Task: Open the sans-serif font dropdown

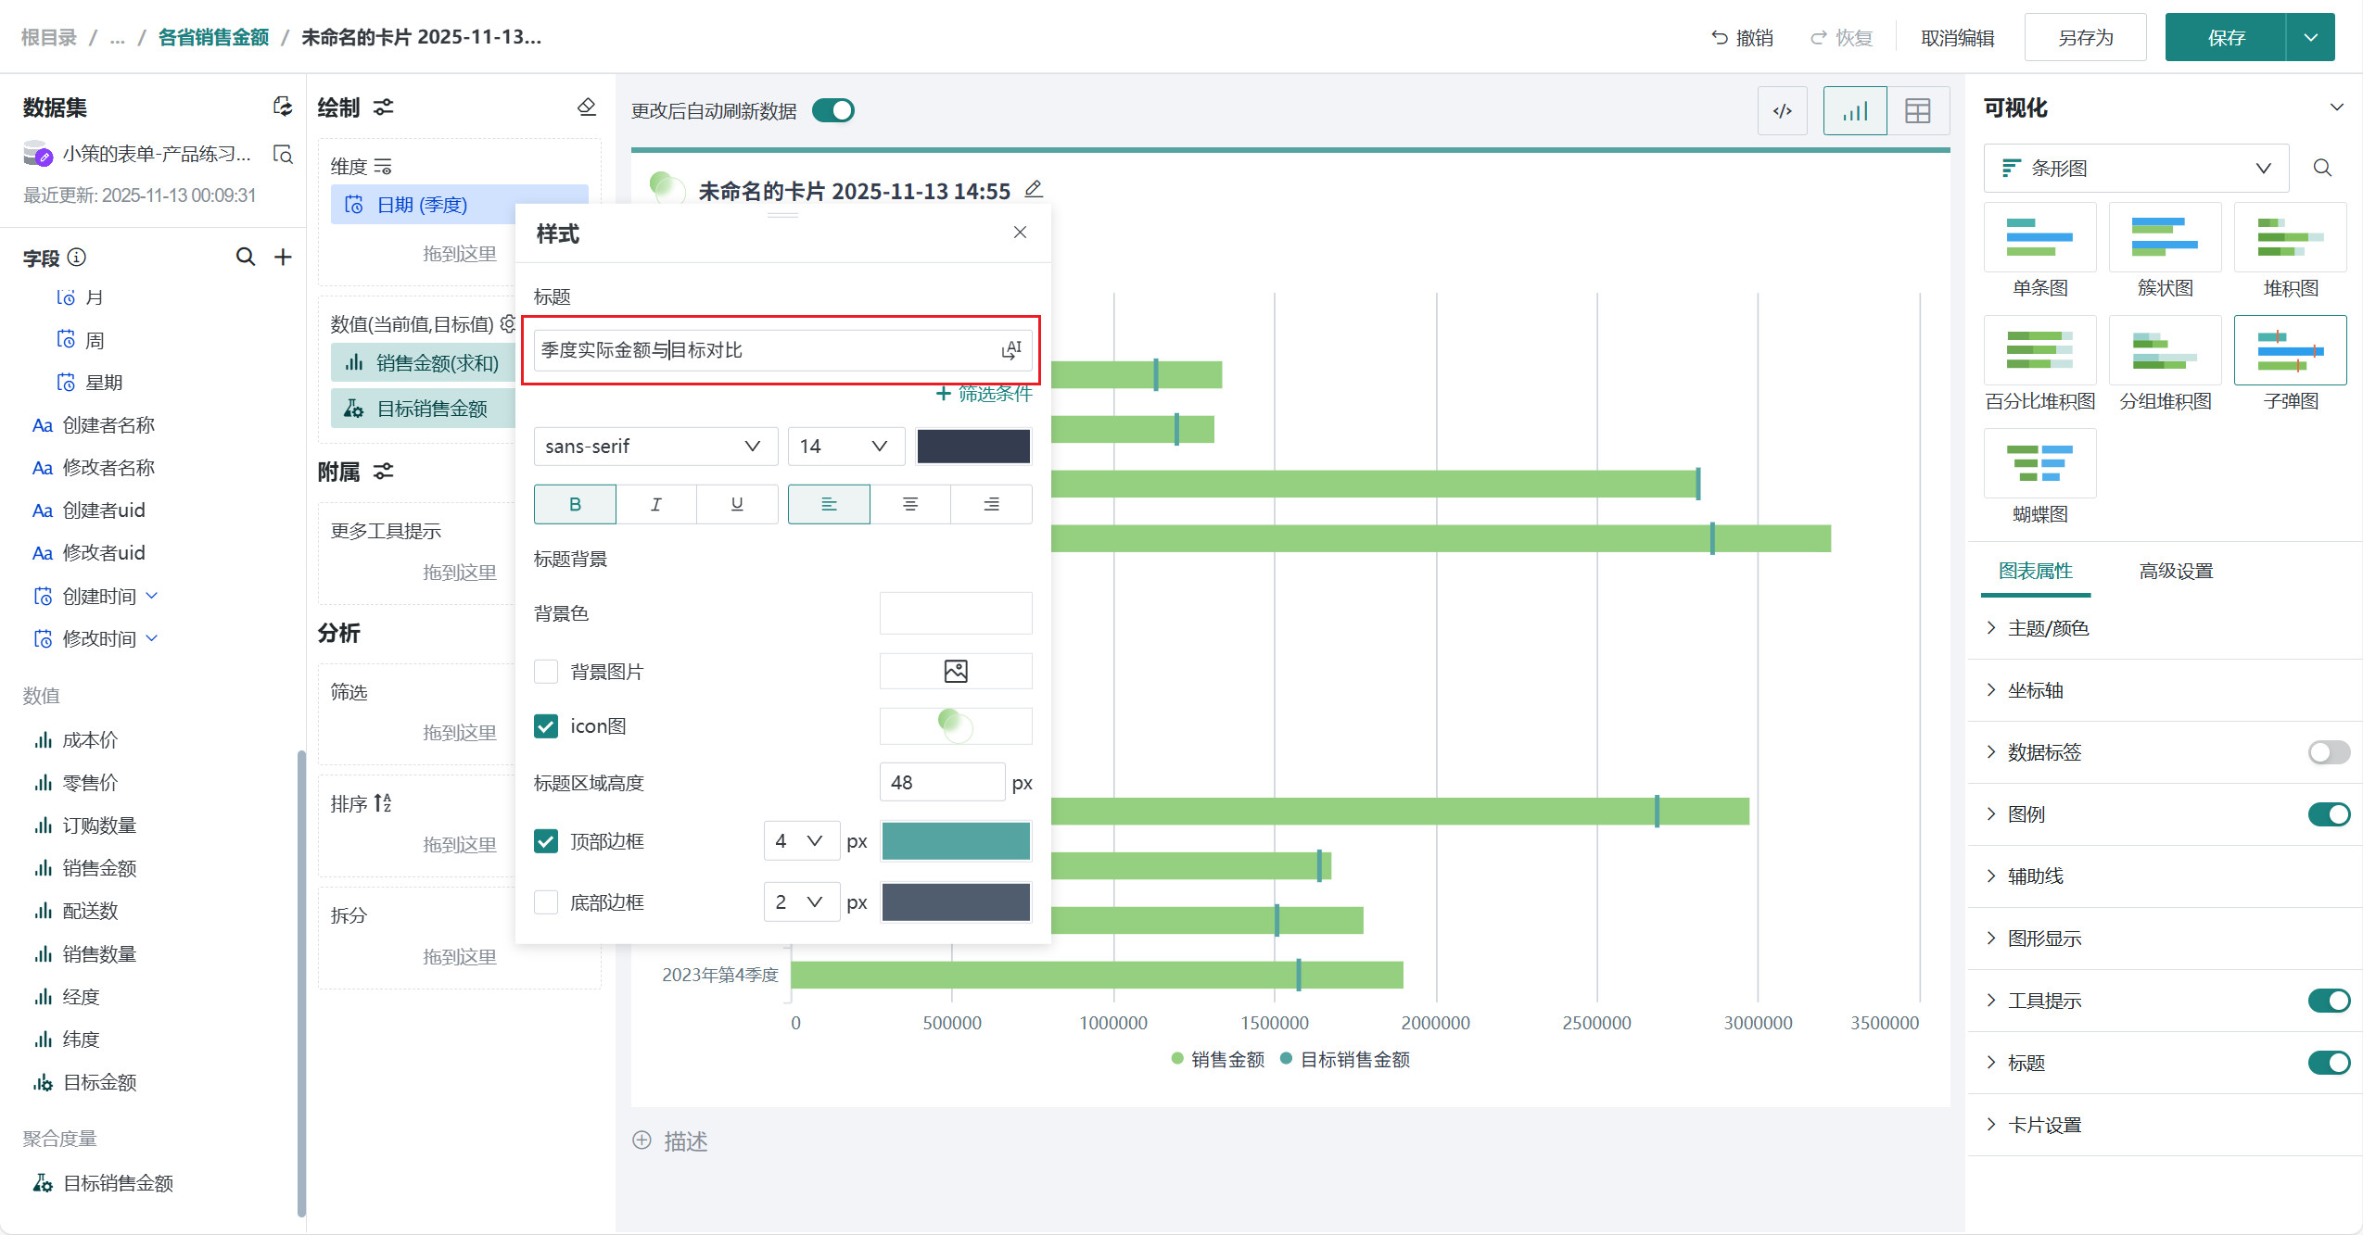Action: pyautogui.click(x=654, y=447)
